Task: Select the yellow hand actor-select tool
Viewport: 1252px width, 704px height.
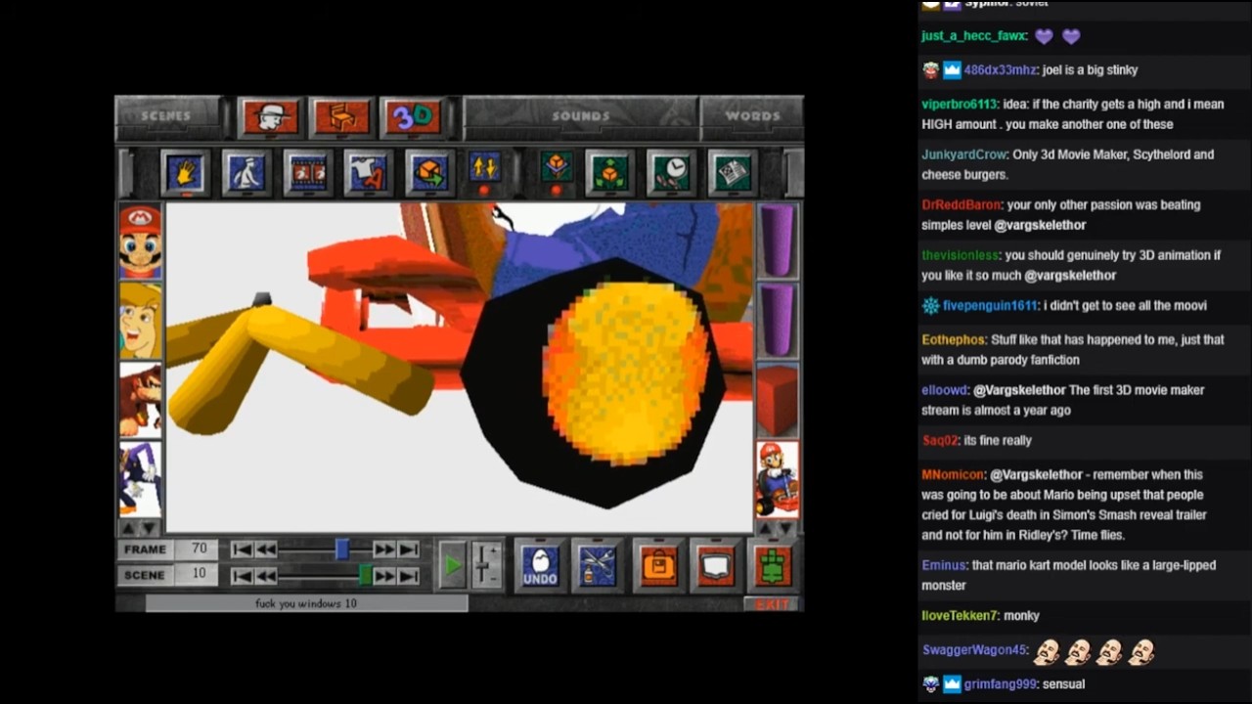Action: 186,173
